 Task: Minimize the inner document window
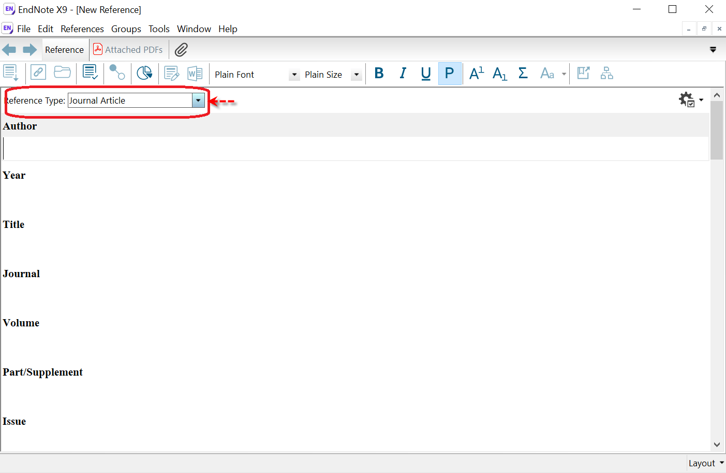click(x=689, y=29)
